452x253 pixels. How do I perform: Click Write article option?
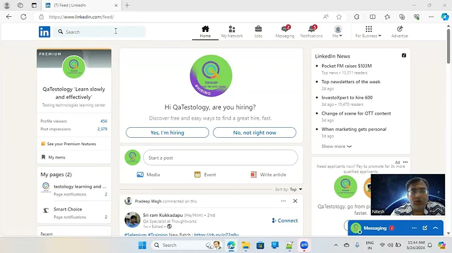point(269,175)
